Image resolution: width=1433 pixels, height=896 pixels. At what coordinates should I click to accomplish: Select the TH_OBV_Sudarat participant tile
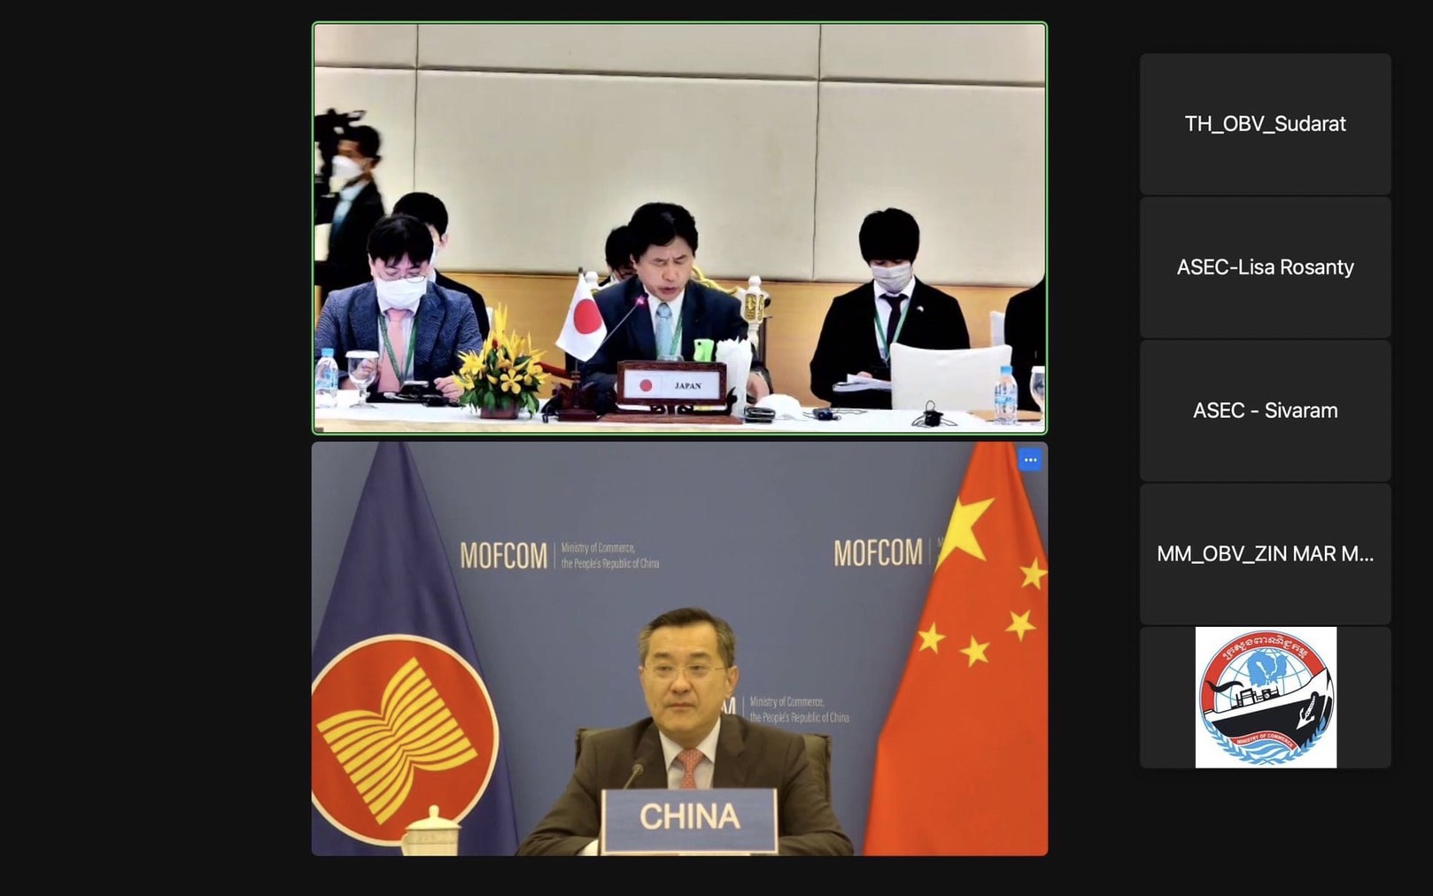(1265, 124)
